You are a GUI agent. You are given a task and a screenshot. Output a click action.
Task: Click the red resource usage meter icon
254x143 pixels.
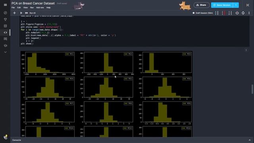(223, 13)
